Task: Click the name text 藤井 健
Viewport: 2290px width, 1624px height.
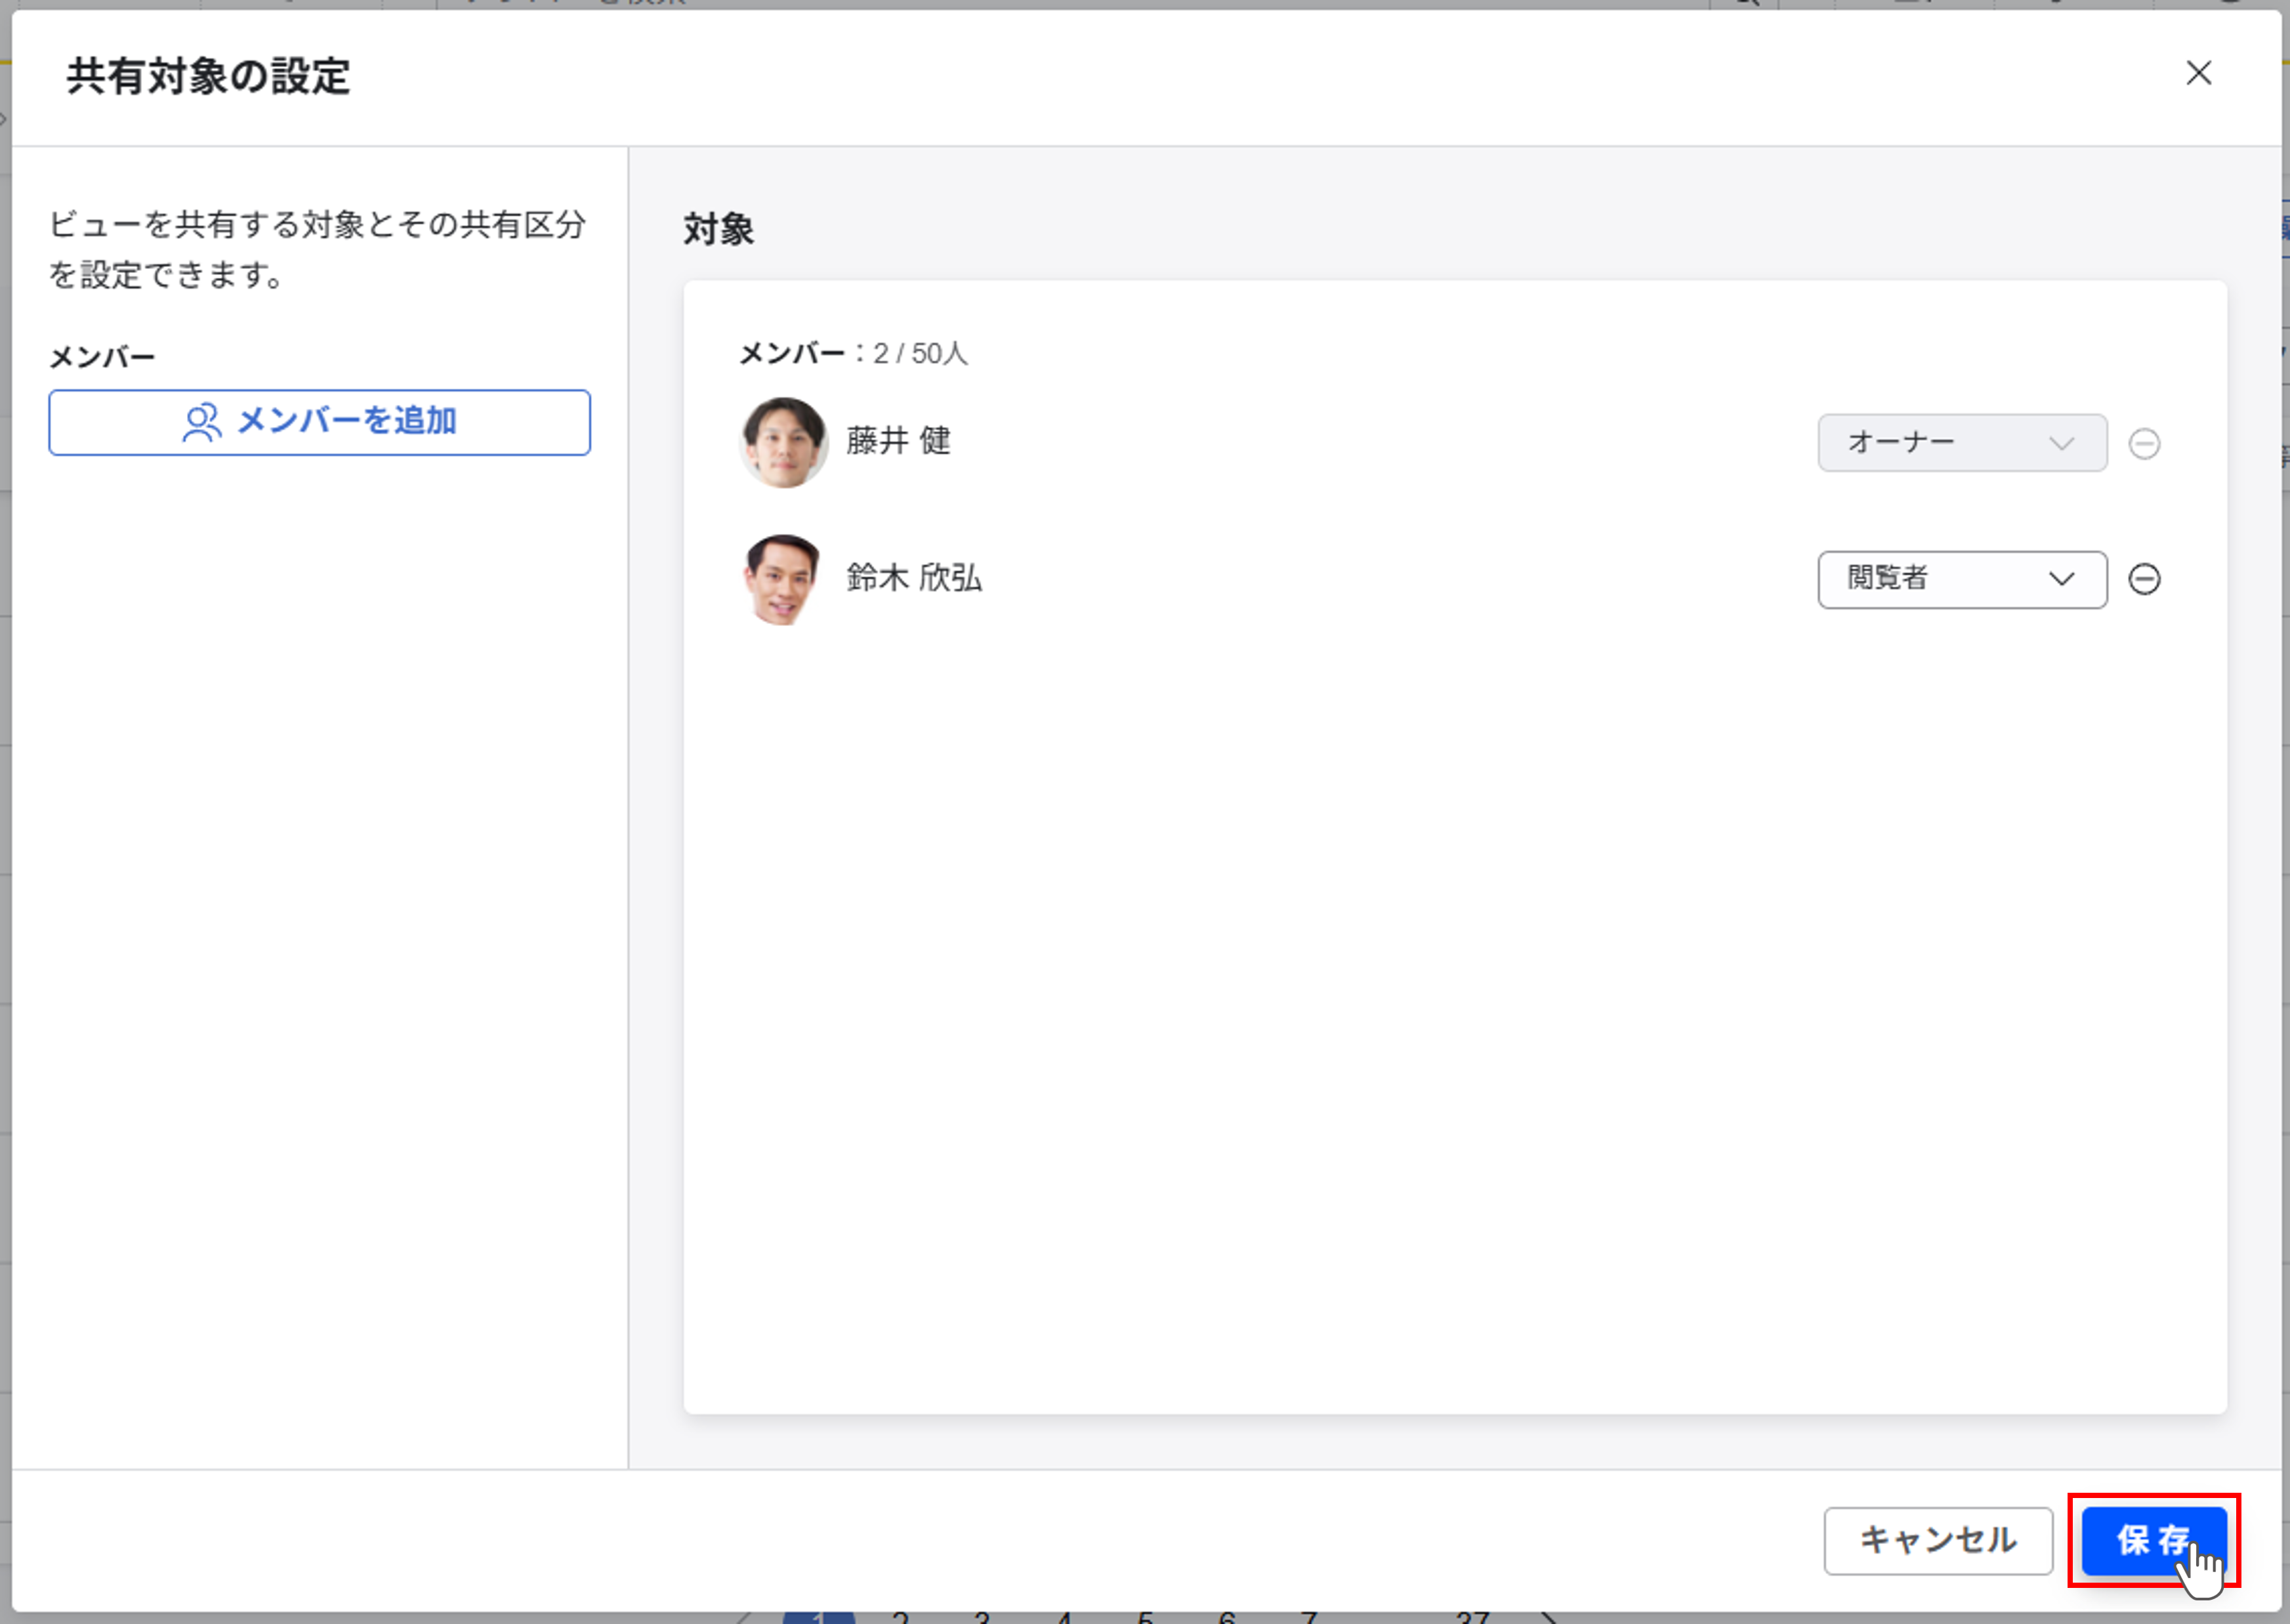Action: click(898, 440)
